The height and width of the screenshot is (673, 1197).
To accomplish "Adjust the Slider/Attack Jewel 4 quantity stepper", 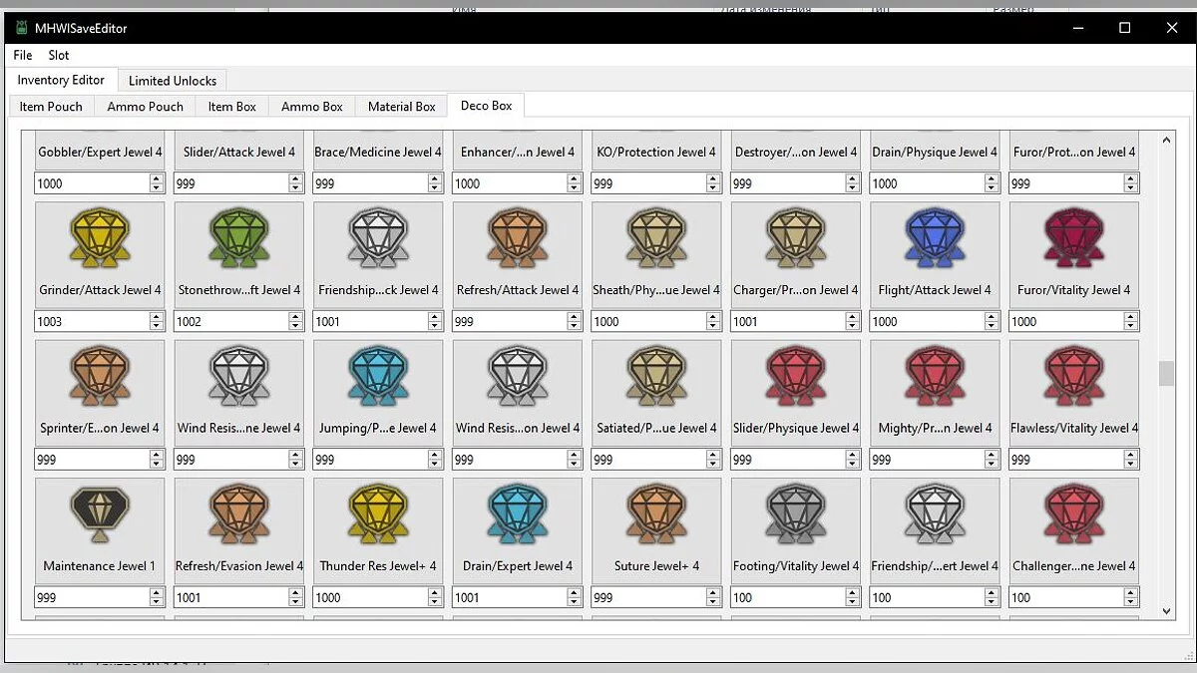I will click(296, 183).
